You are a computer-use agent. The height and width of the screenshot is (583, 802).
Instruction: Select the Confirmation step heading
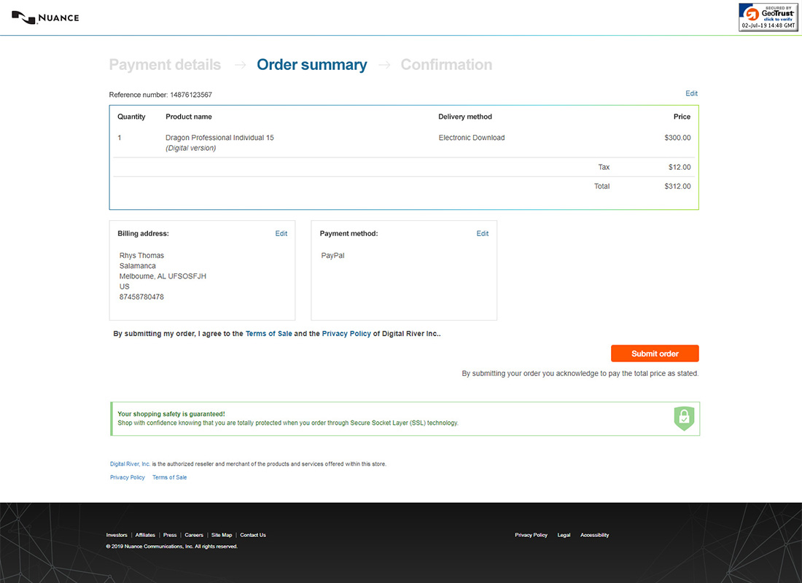446,64
